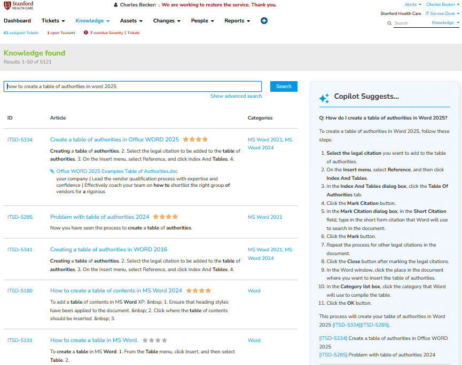Screen dimensions: 462x365
Task: Open the Assets dropdown menu
Action: pos(131,21)
